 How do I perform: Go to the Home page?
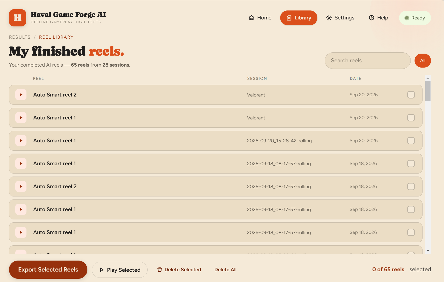click(260, 18)
